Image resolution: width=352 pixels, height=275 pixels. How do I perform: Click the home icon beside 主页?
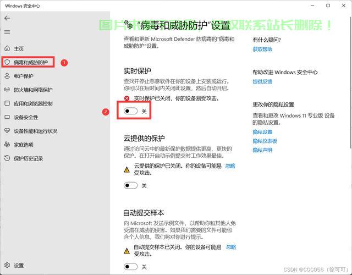pyautogui.click(x=7, y=48)
